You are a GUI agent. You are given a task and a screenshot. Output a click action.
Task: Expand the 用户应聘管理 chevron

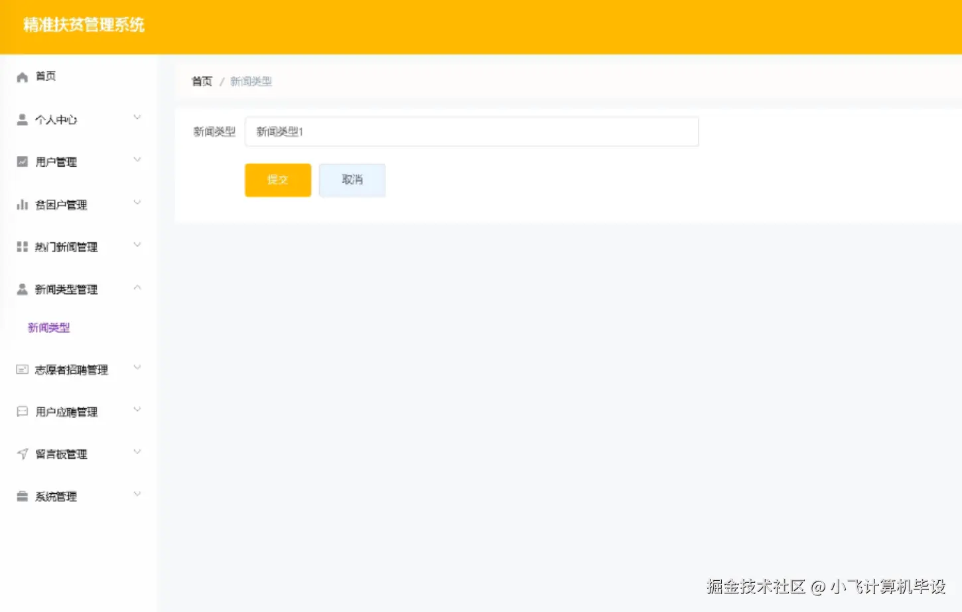[x=137, y=410]
